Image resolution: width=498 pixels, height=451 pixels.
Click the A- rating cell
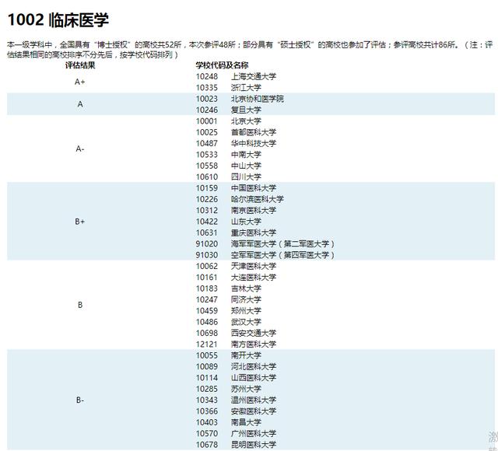(x=80, y=149)
